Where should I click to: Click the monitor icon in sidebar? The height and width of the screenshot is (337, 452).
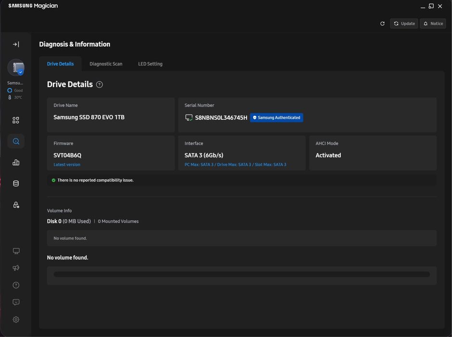coord(16,251)
